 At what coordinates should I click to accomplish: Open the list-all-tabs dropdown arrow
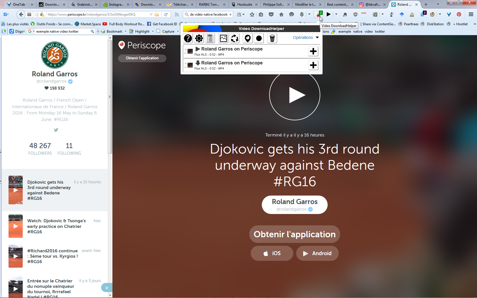(x=438, y=4)
